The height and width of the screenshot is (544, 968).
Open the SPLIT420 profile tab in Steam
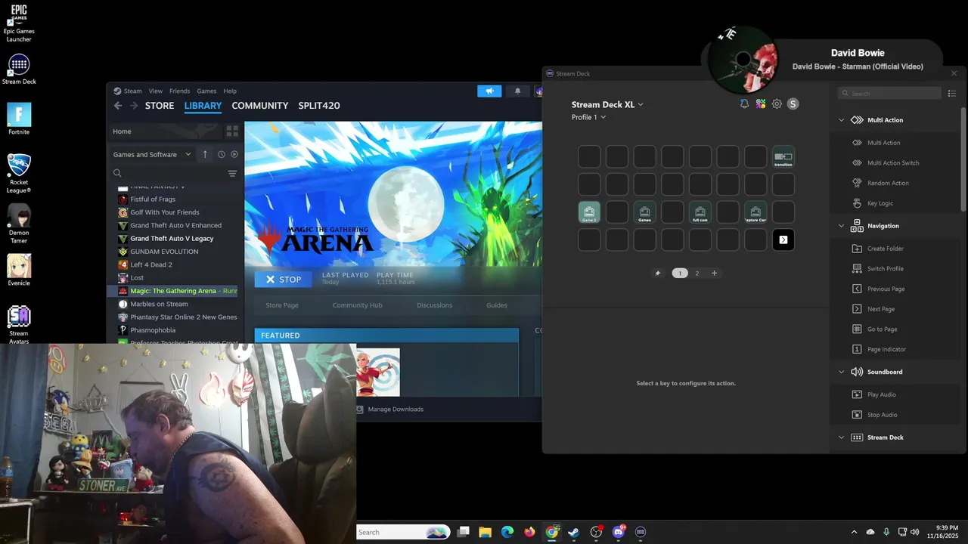[319, 106]
